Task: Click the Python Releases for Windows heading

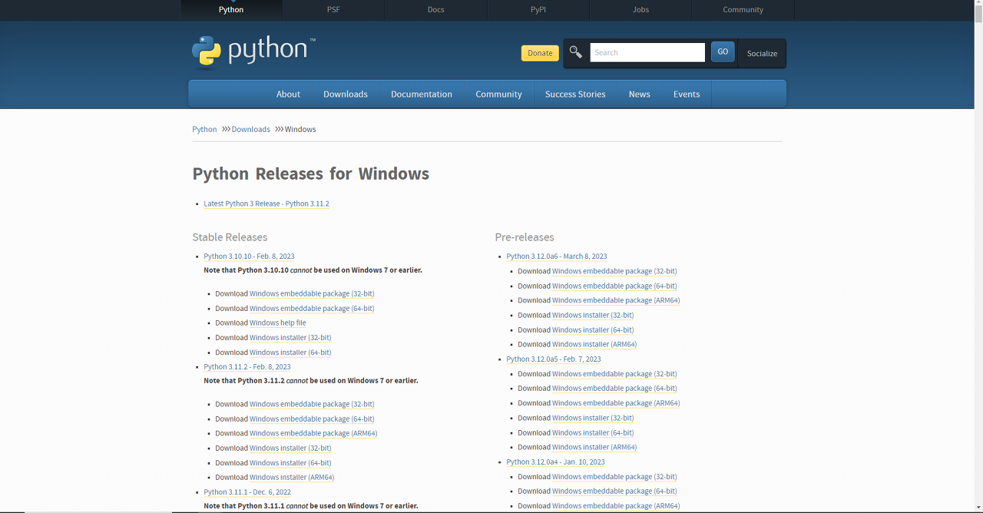Action: (310, 174)
